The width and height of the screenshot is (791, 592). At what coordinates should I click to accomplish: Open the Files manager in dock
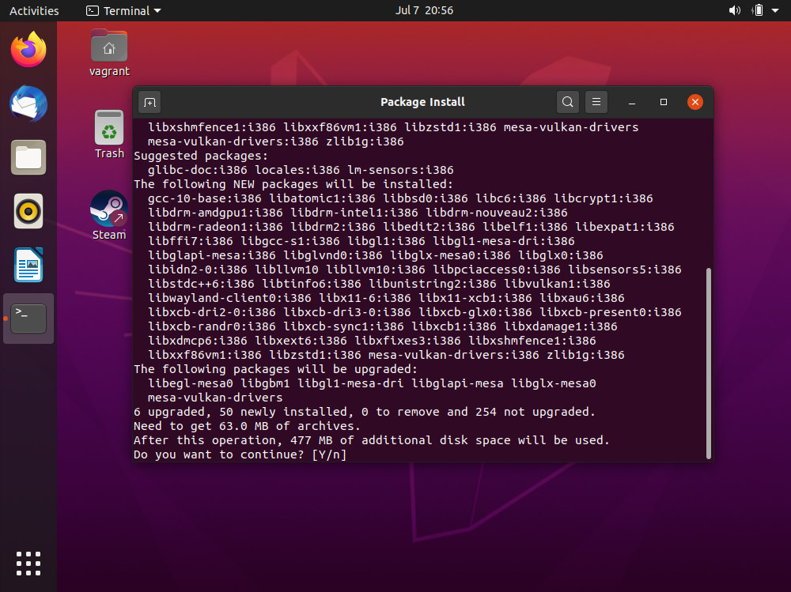28,158
